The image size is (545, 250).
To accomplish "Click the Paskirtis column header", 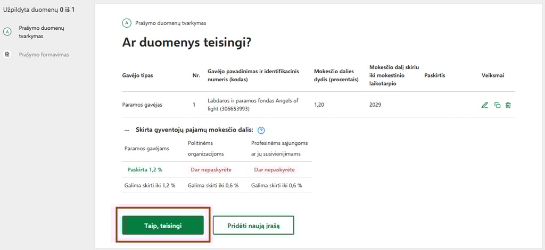I will pos(435,75).
